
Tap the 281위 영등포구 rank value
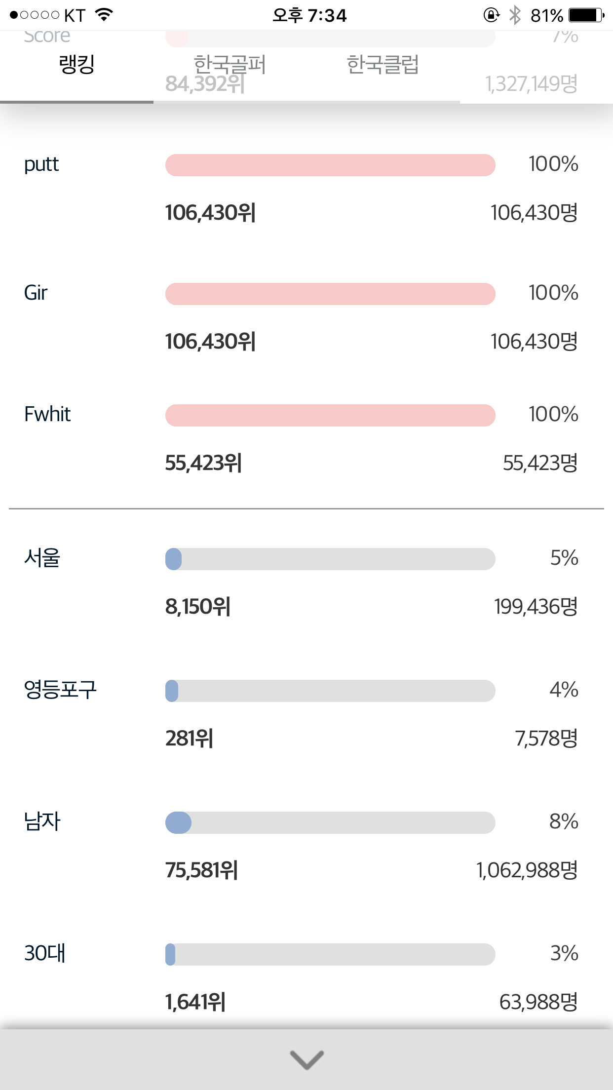point(189,739)
